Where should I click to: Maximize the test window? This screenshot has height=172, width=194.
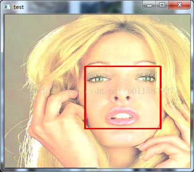[162, 5]
